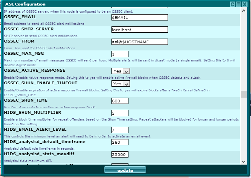
Task: Click the OSSEC_EMAIL label
Action: 20,17
